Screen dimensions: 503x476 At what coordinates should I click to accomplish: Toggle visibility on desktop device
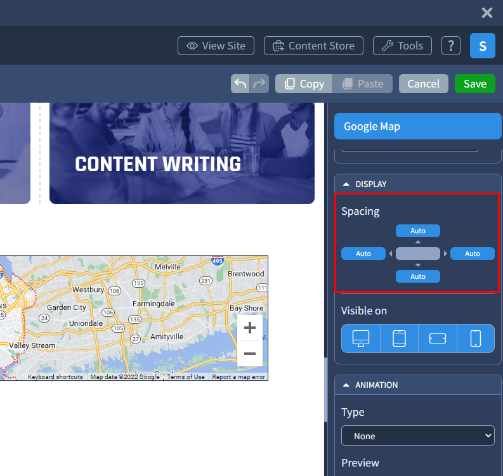[x=361, y=338]
